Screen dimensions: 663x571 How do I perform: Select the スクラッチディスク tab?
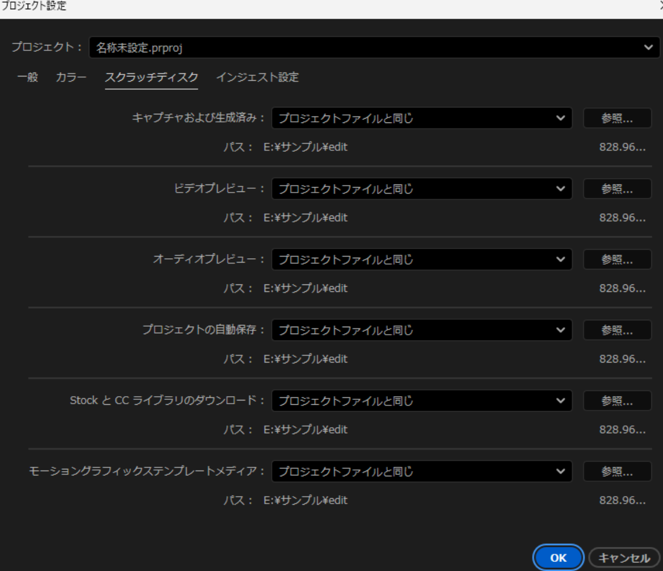pyautogui.click(x=151, y=78)
